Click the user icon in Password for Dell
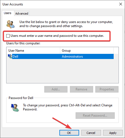 tap(15, 108)
